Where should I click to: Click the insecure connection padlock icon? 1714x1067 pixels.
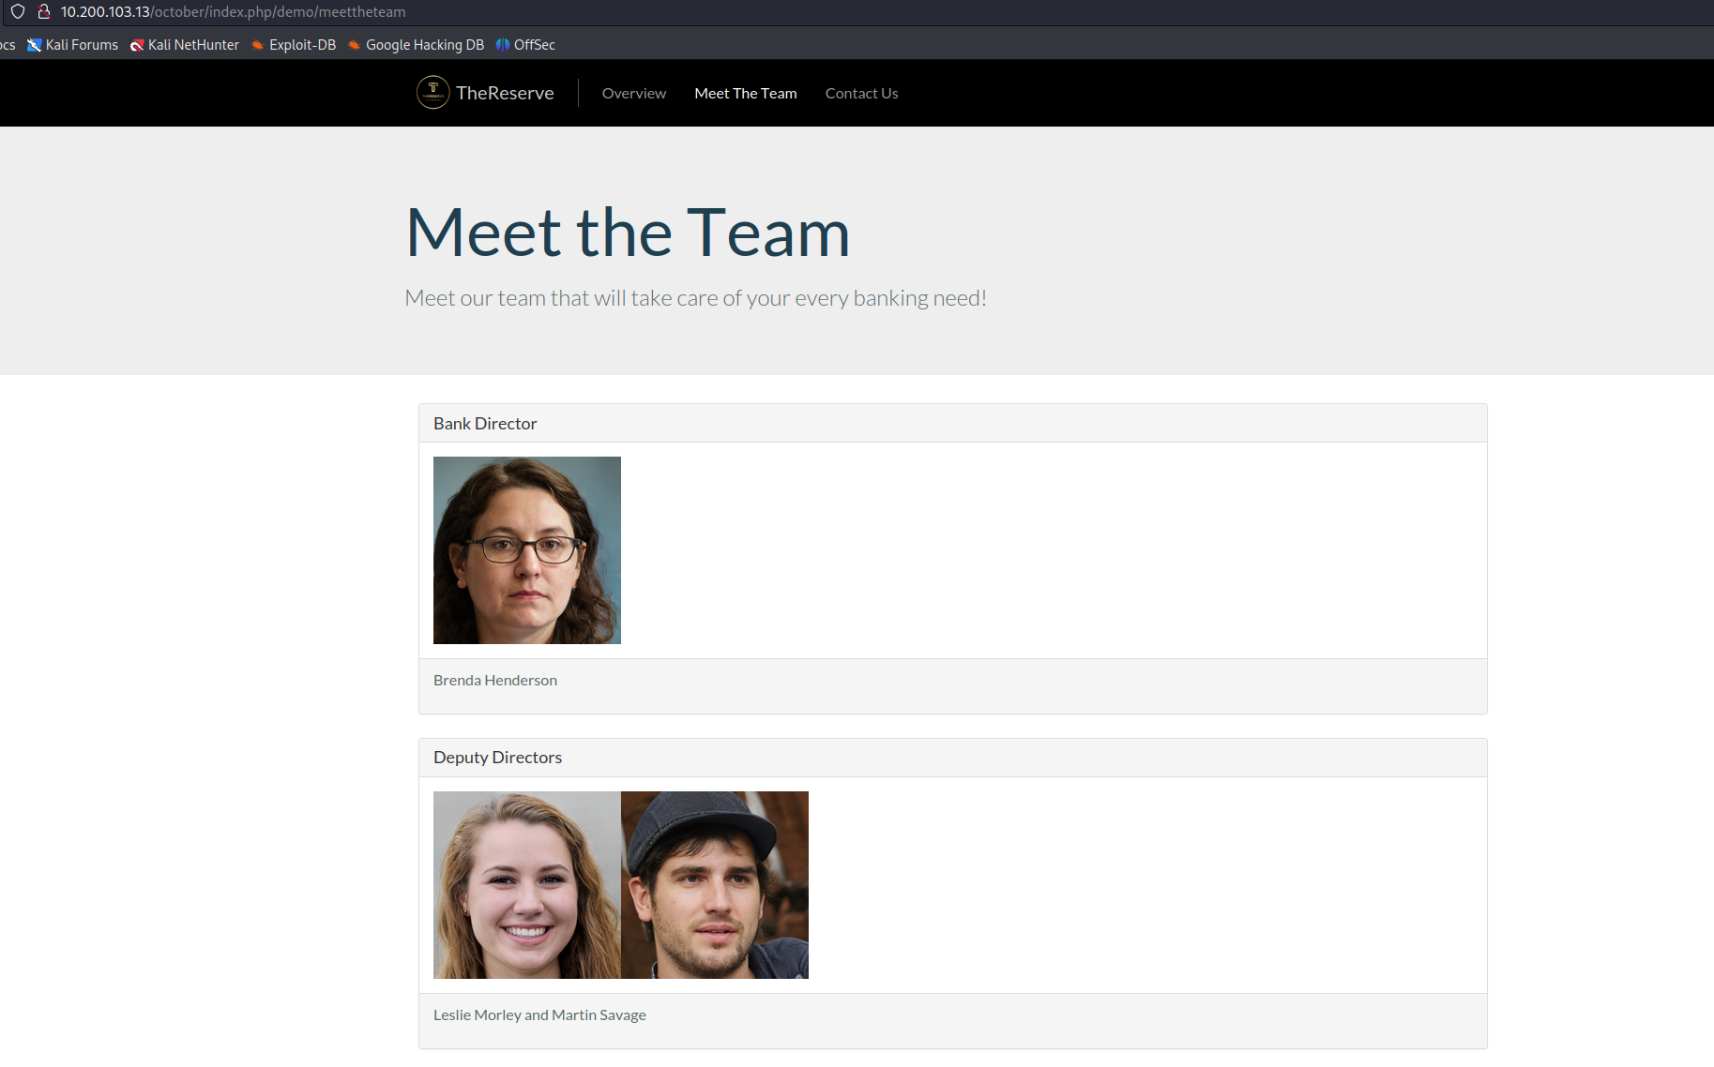[x=43, y=12]
